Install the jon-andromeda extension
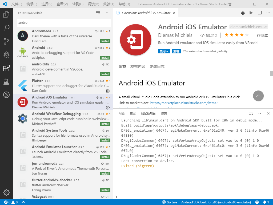Screen dimensions: 273x205 coord(105,174)
